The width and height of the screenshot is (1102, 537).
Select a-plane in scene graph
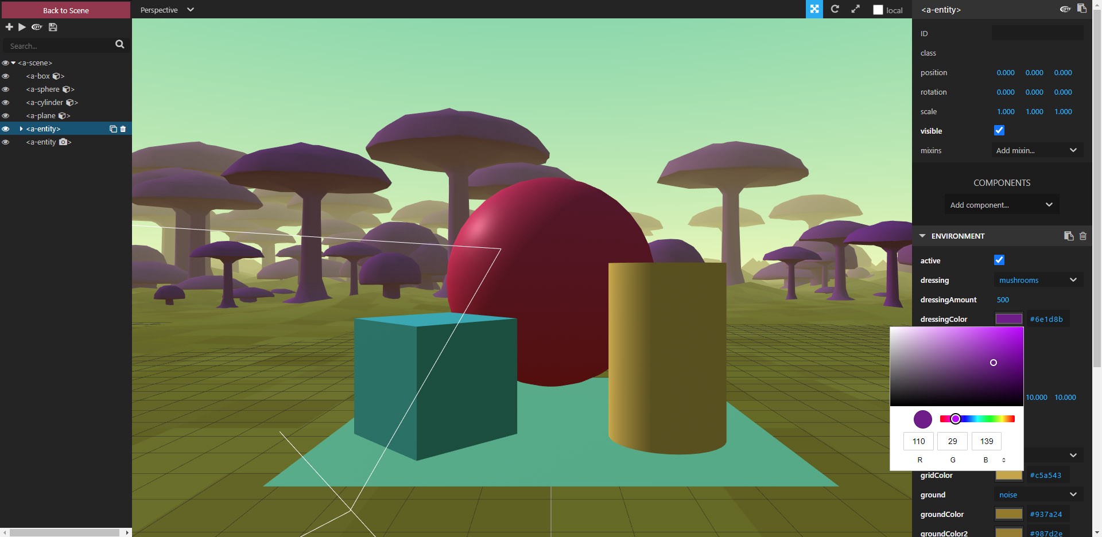pos(41,116)
